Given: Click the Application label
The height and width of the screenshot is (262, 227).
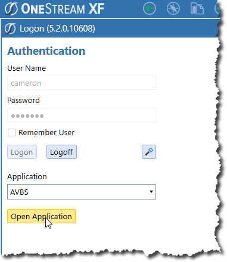Looking at the screenshot, I should pos(27,177).
